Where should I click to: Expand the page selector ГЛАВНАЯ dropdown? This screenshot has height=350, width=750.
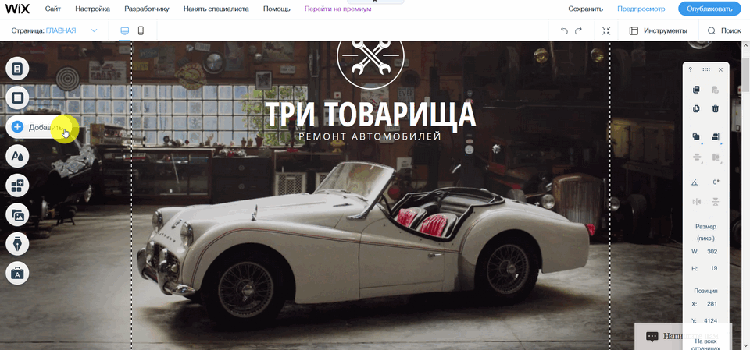coord(95,30)
